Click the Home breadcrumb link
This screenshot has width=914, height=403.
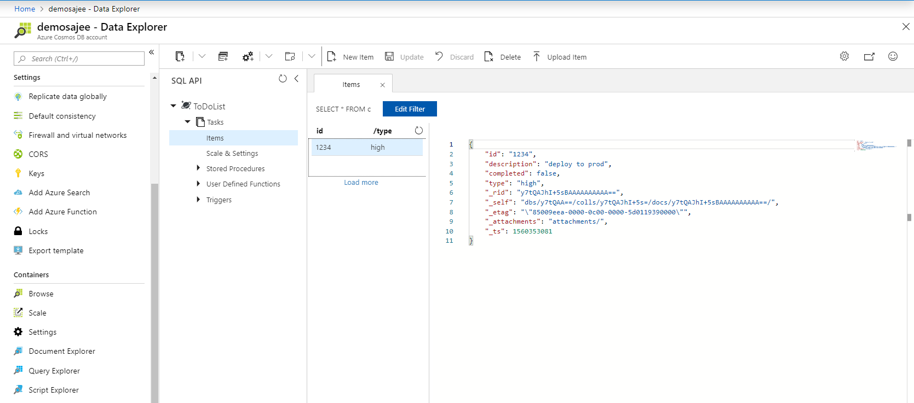[25, 9]
